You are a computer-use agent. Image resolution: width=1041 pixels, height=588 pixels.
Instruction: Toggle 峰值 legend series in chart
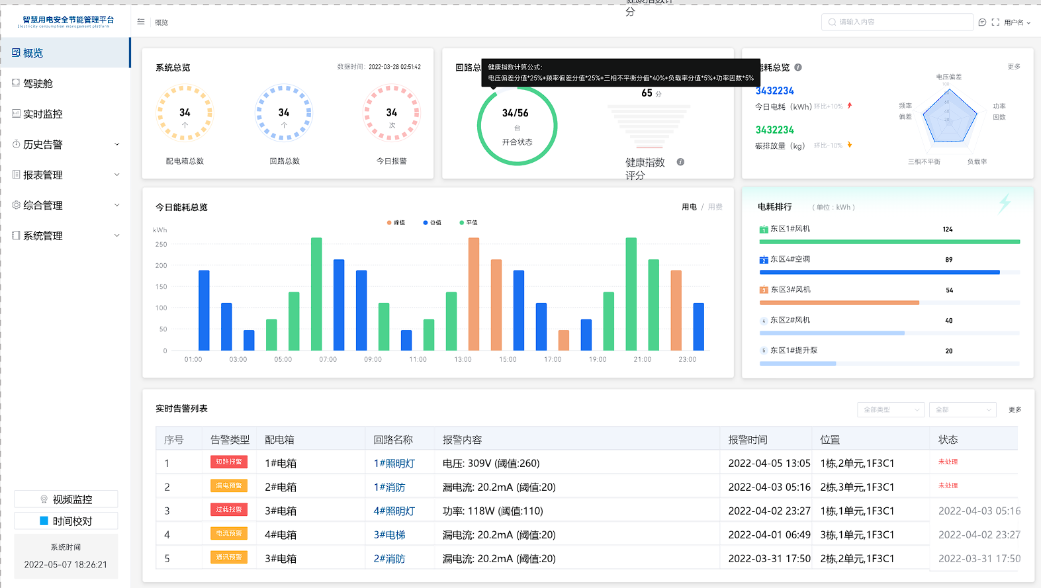click(x=396, y=223)
